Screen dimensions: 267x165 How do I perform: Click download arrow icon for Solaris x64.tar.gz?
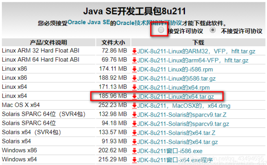pos(134,142)
